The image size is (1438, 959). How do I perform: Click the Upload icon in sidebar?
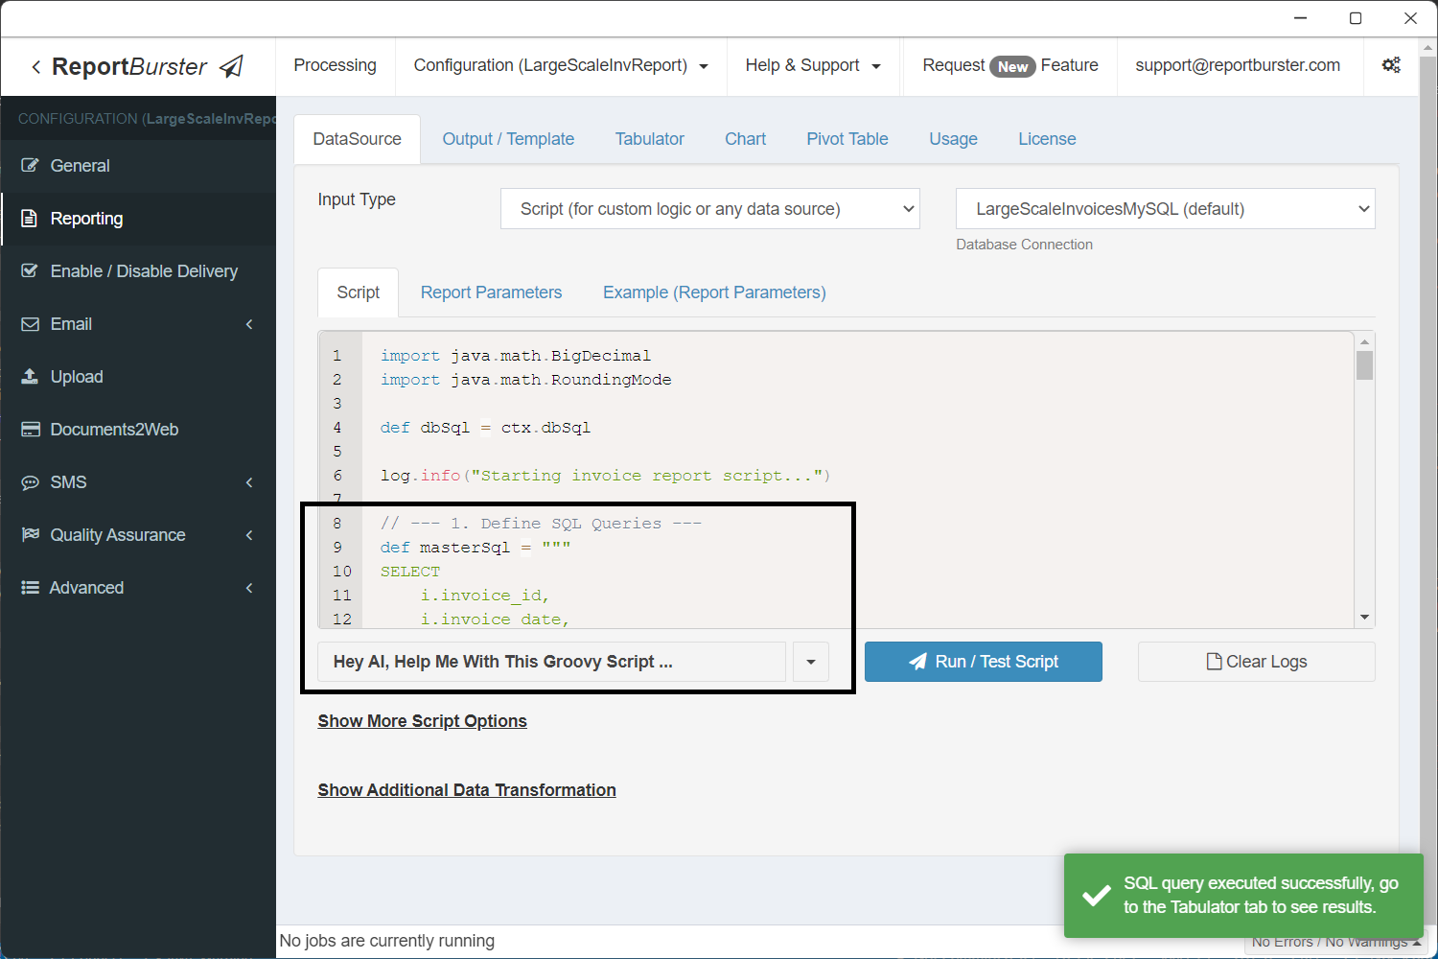pos(31,377)
